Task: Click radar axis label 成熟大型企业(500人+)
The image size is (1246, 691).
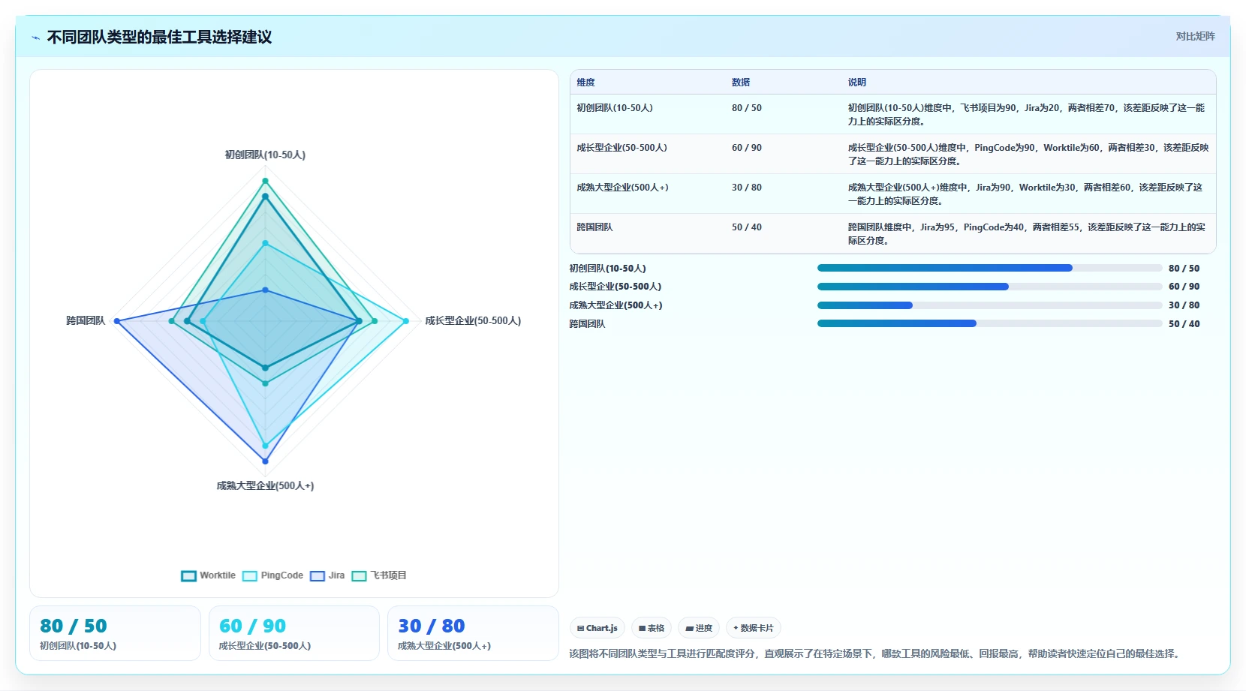Action: 265,486
